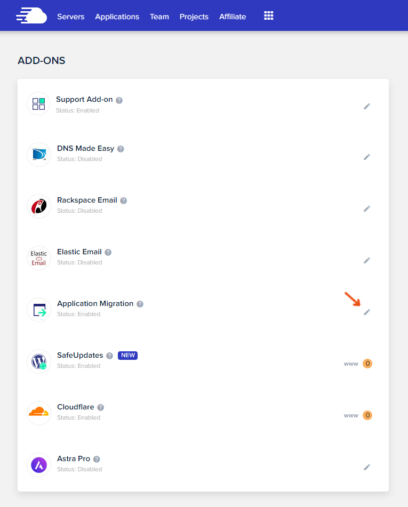Click the Astra Pro purple logo

click(x=39, y=465)
